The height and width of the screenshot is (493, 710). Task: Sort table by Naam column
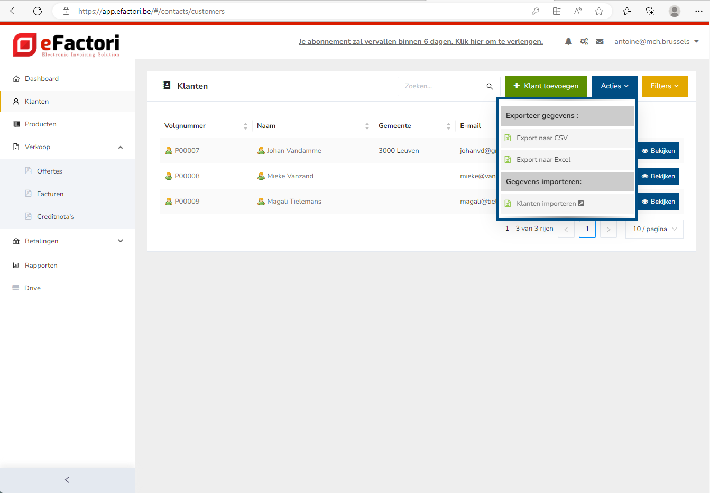tap(367, 126)
